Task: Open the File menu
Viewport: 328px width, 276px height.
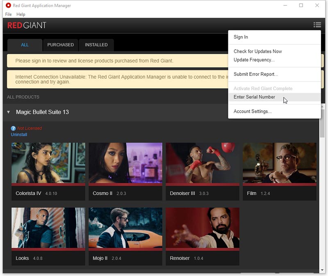Action: 8,14
